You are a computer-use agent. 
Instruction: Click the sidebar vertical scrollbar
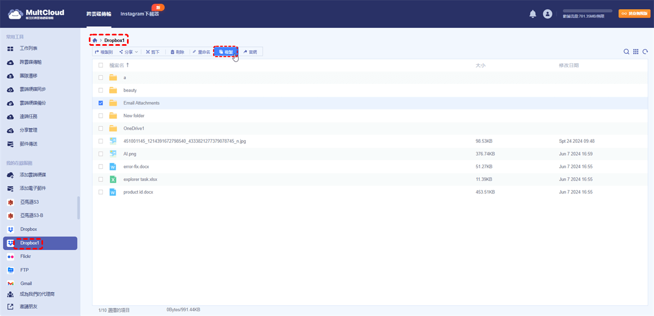(x=78, y=208)
